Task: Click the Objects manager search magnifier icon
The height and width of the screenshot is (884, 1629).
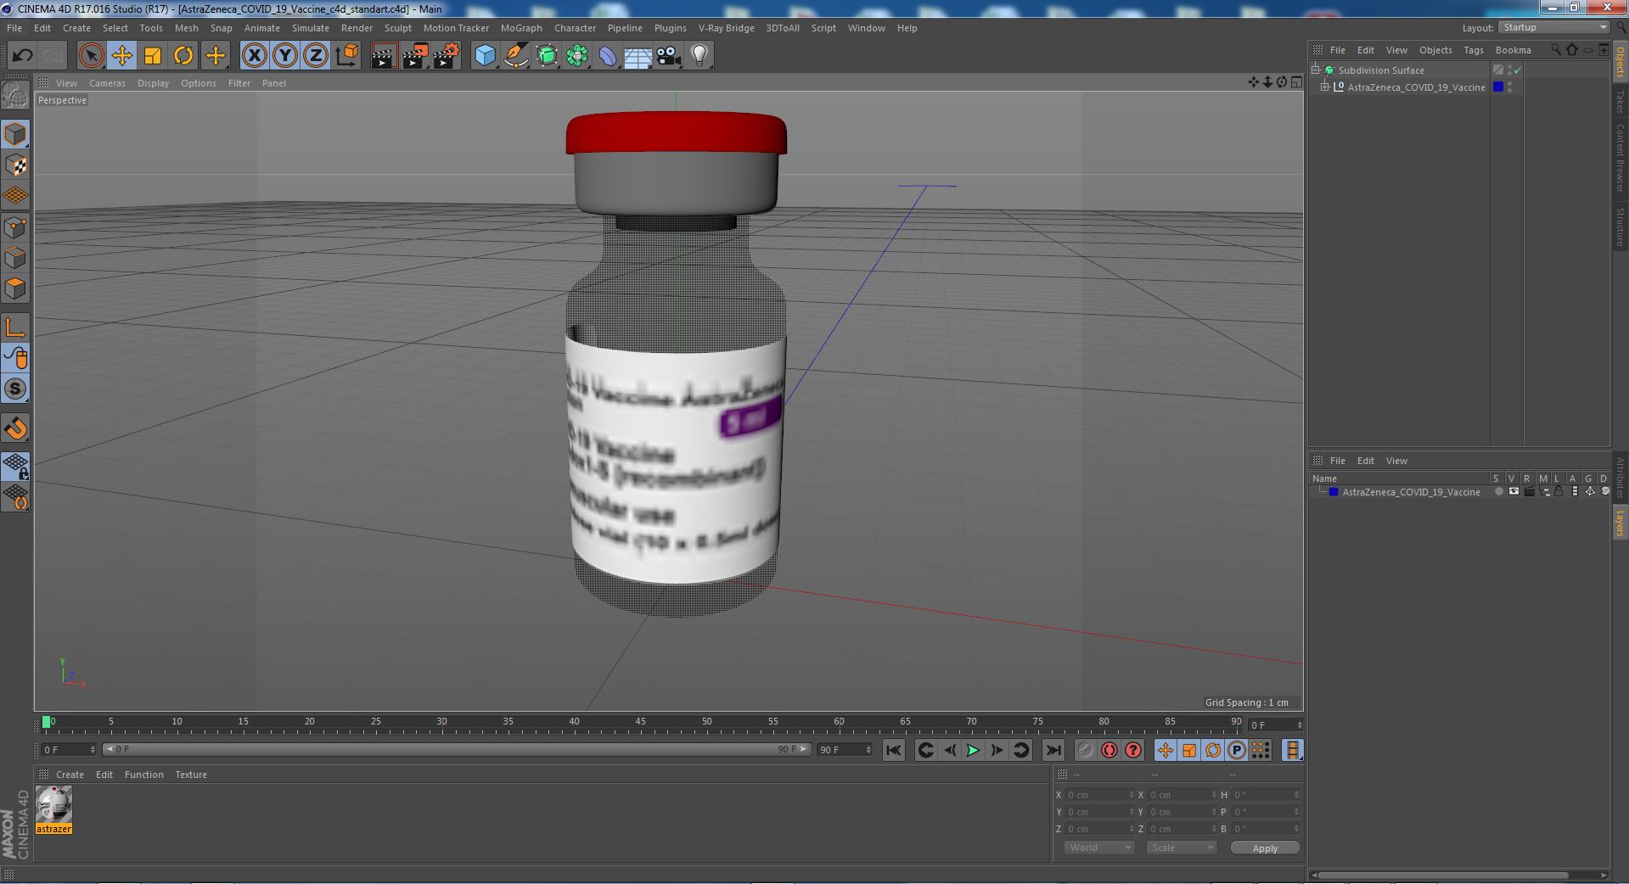Action: click(1556, 50)
